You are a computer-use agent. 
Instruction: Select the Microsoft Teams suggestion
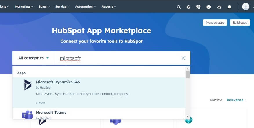coord(99,113)
